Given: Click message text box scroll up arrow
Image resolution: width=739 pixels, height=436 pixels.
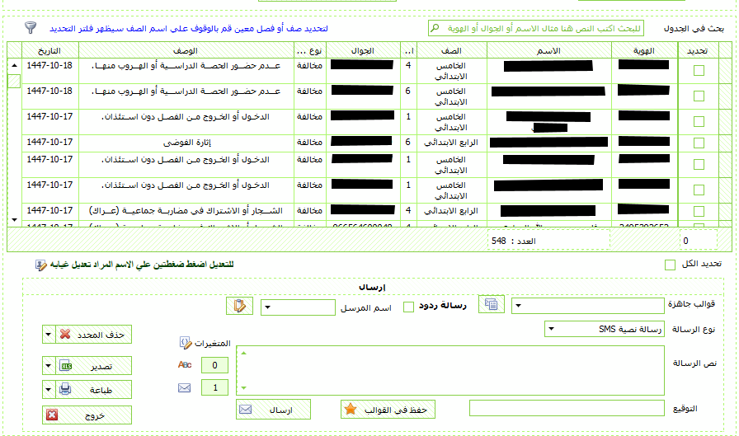Looking at the screenshot, I should point(243,353).
